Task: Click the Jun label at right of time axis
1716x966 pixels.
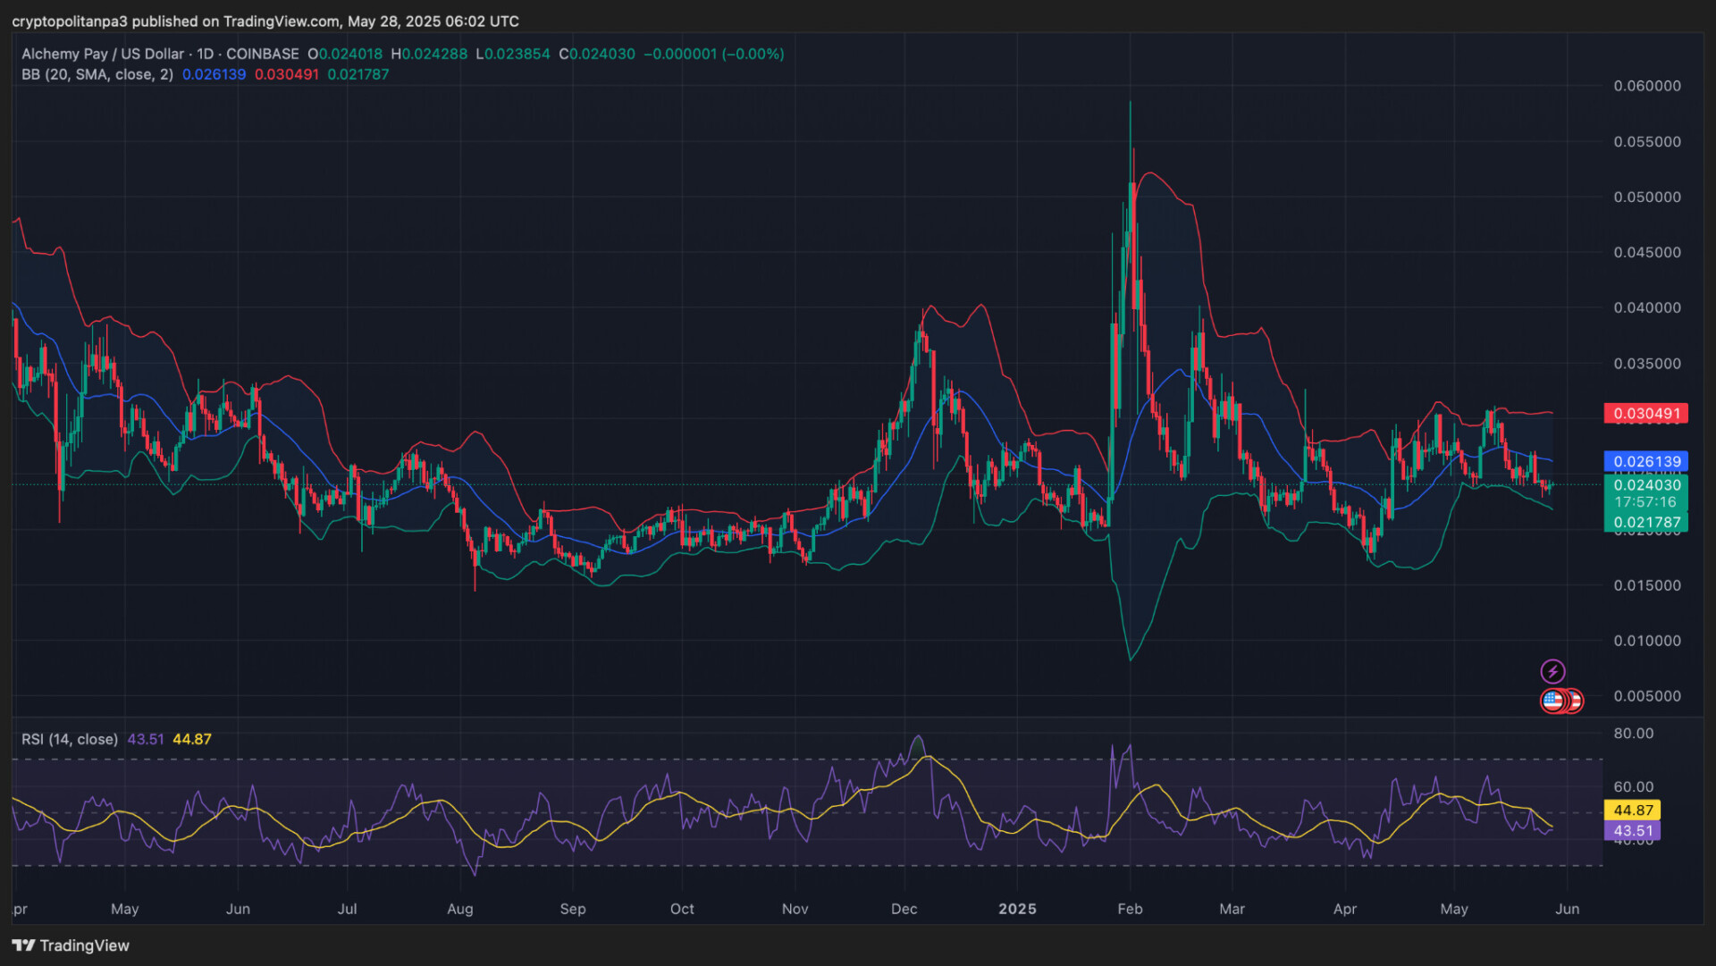Action: tap(1567, 909)
